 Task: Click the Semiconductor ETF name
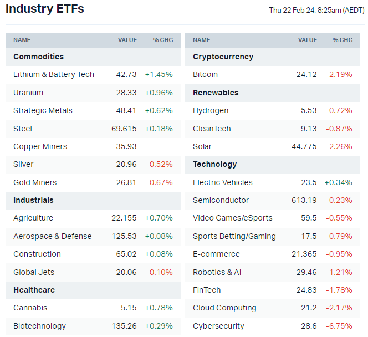click(x=221, y=200)
